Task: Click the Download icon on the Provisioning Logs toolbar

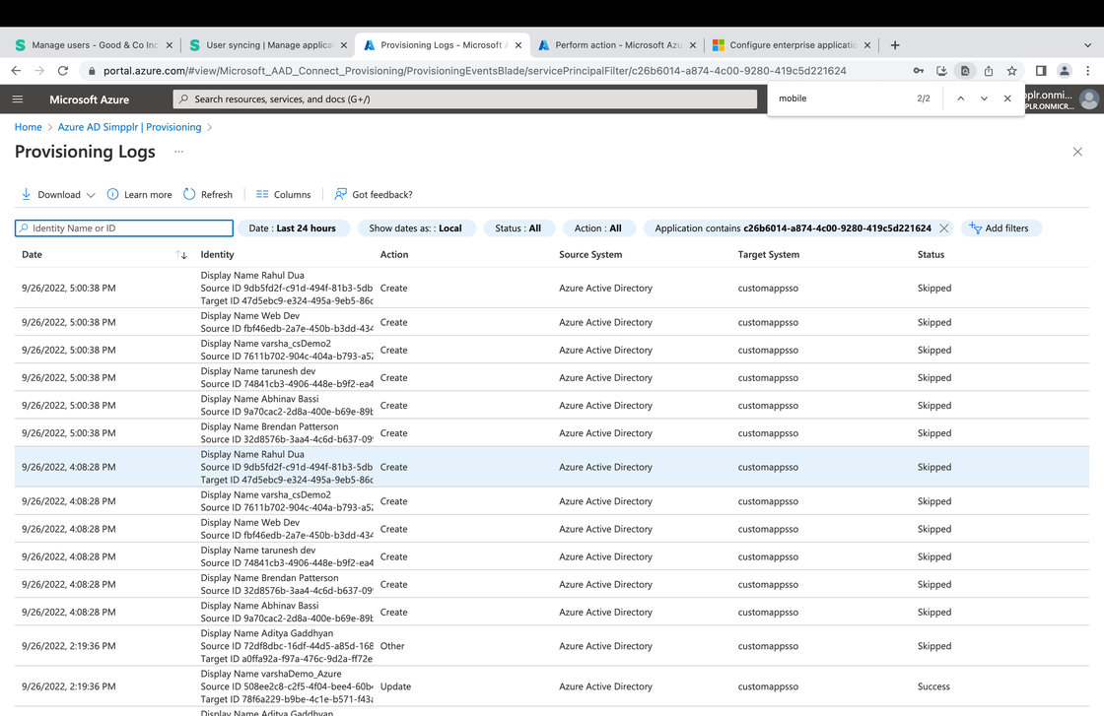Action: pos(27,194)
